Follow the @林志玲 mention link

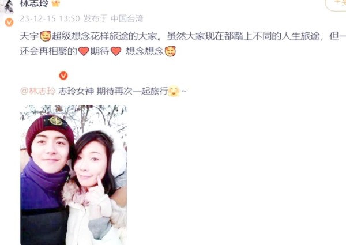(37, 91)
